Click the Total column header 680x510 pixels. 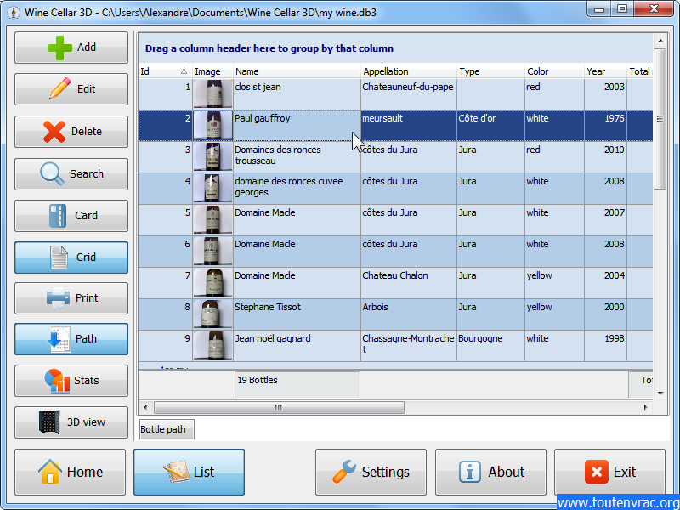coord(640,71)
